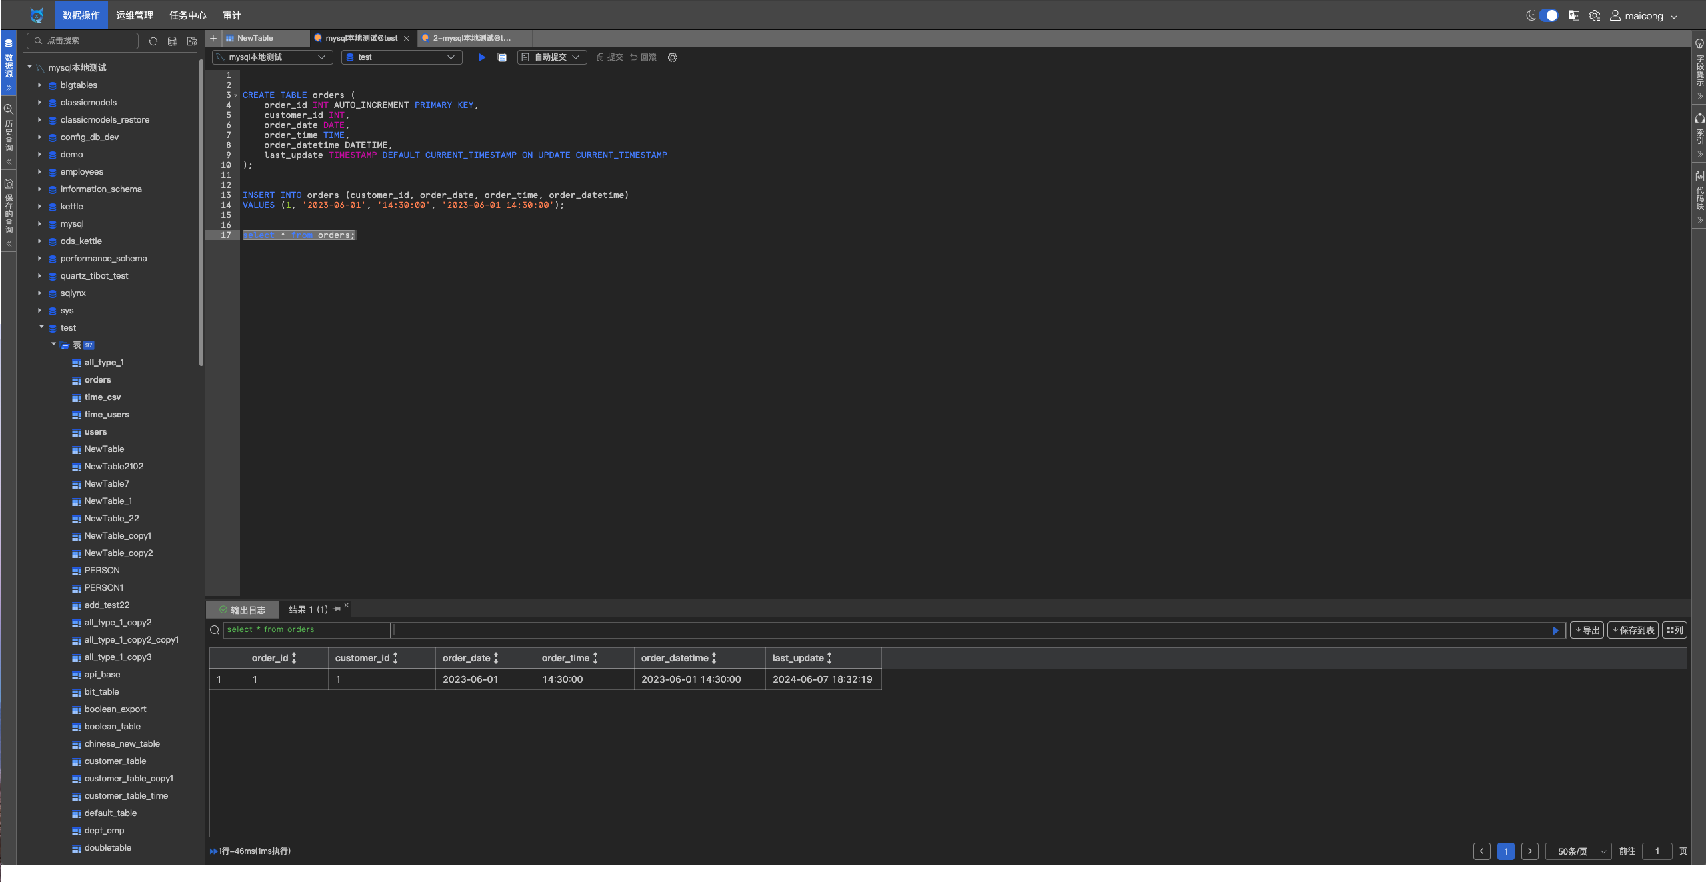The image size is (1706, 882).
Task: Open editor settings gear icon
Action: pos(673,57)
